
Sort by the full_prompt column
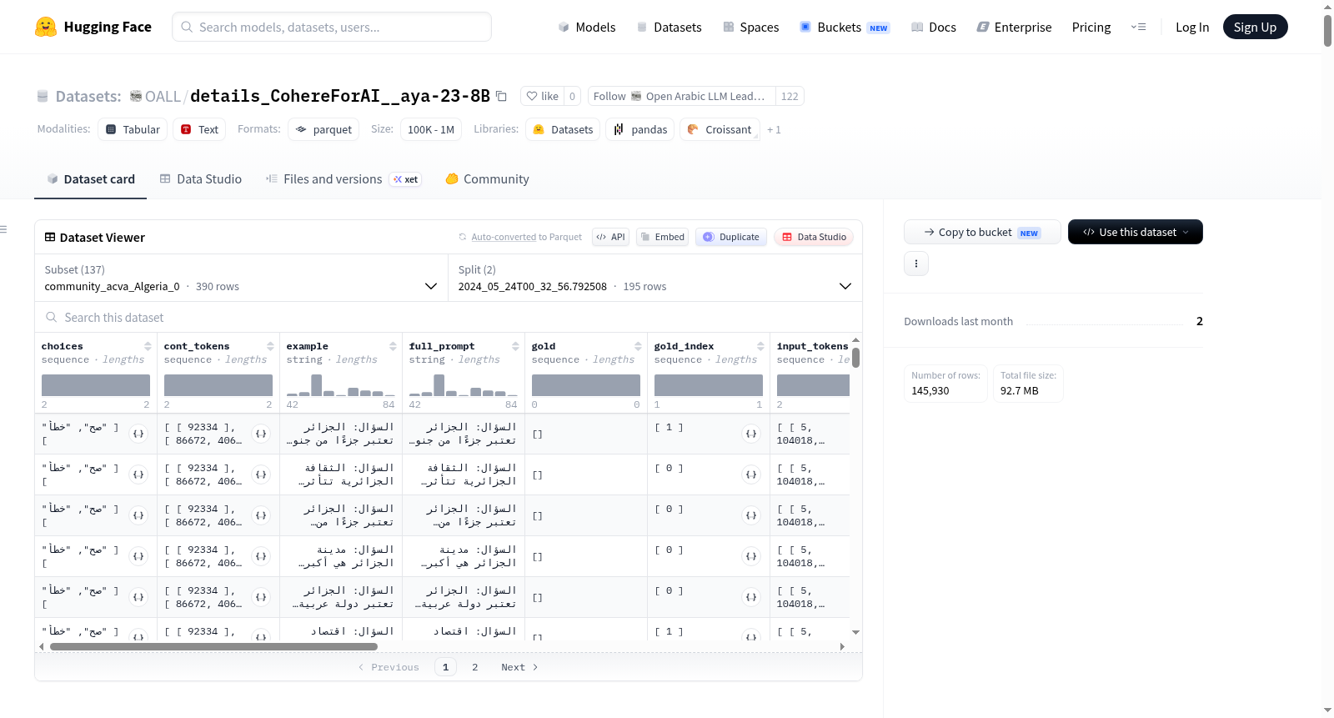point(515,346)
